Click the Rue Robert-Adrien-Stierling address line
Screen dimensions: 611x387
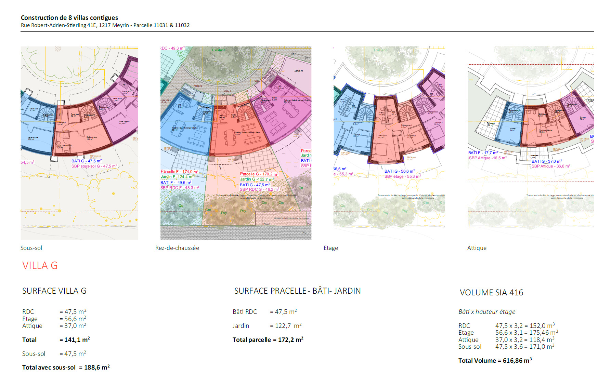[105, 25]
